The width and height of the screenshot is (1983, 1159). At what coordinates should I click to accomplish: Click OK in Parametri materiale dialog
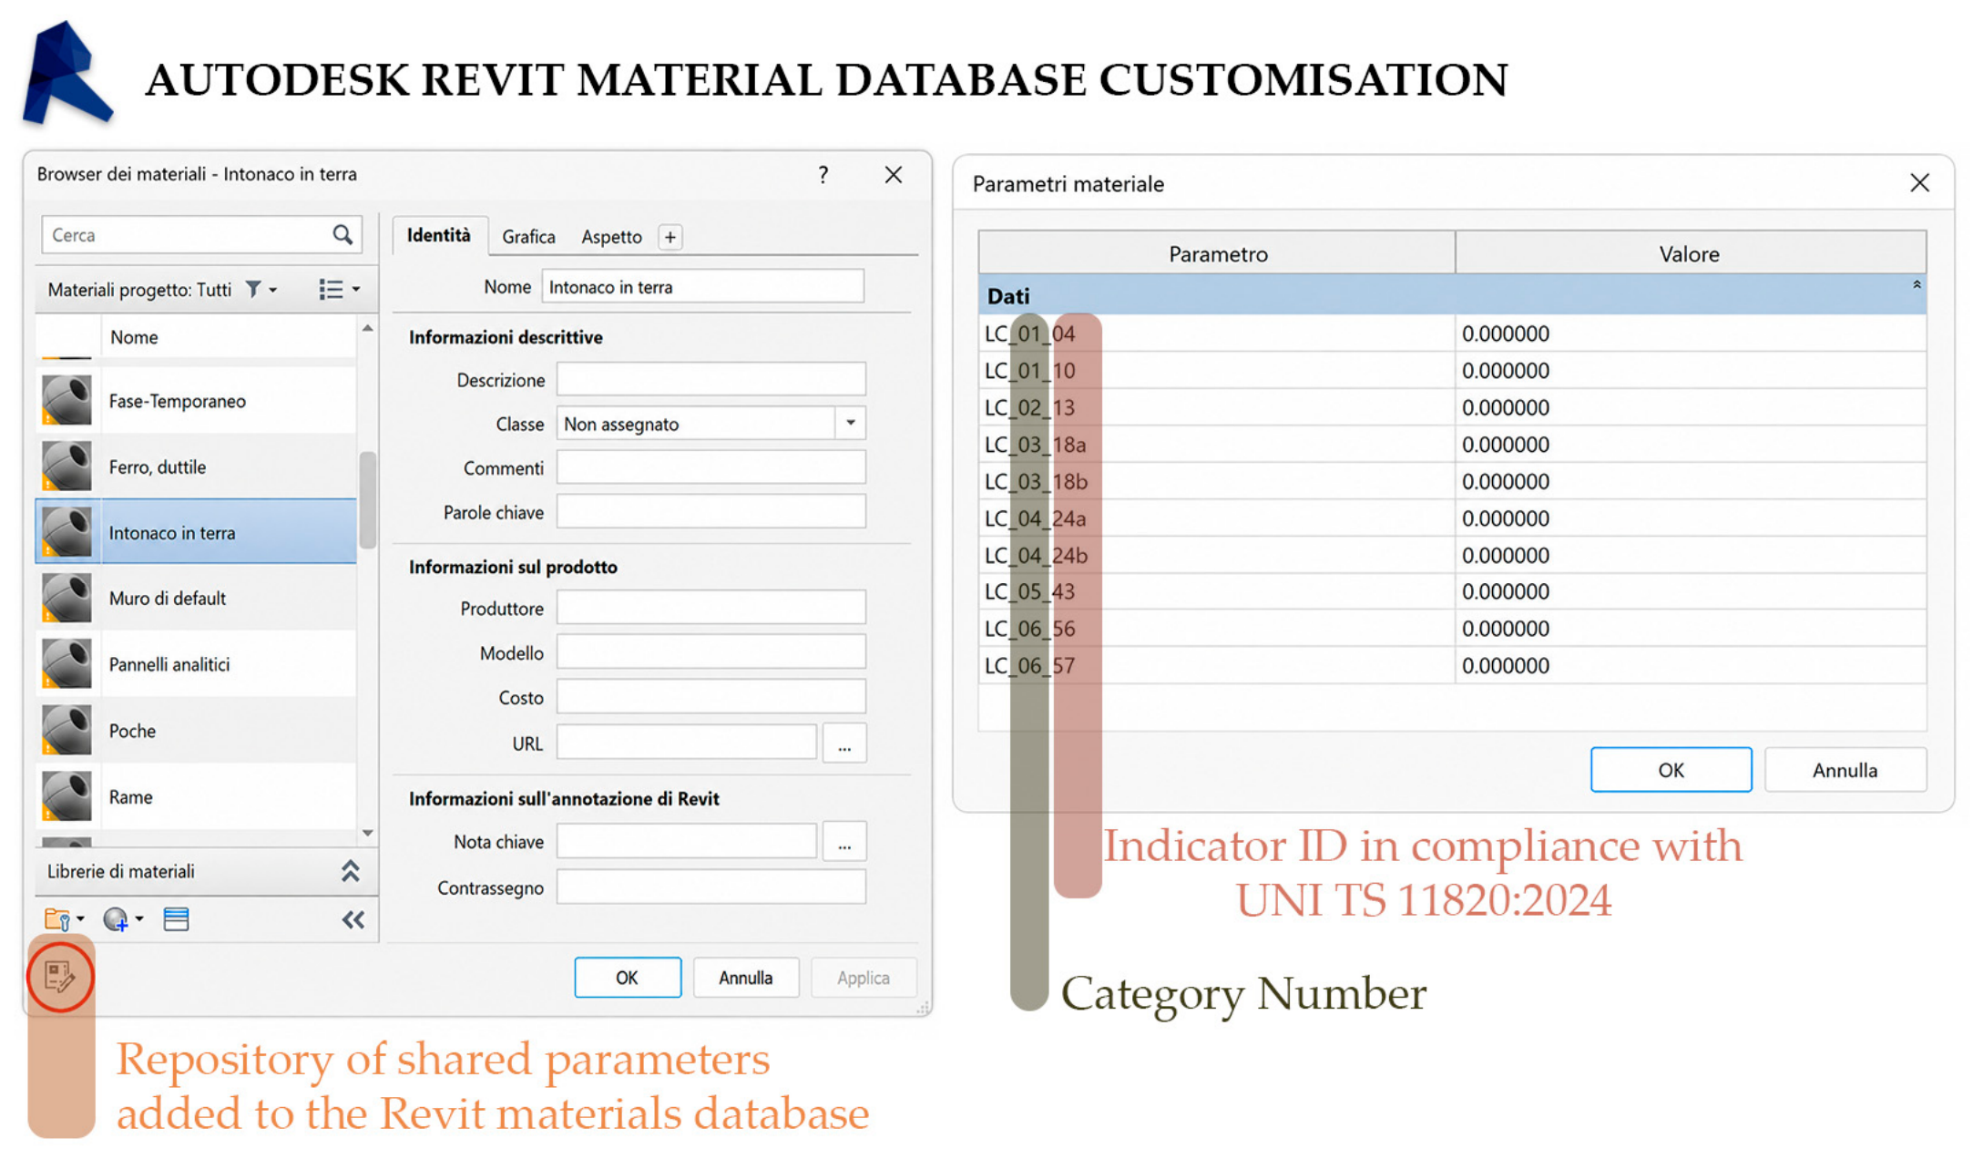pos(1671,770)
